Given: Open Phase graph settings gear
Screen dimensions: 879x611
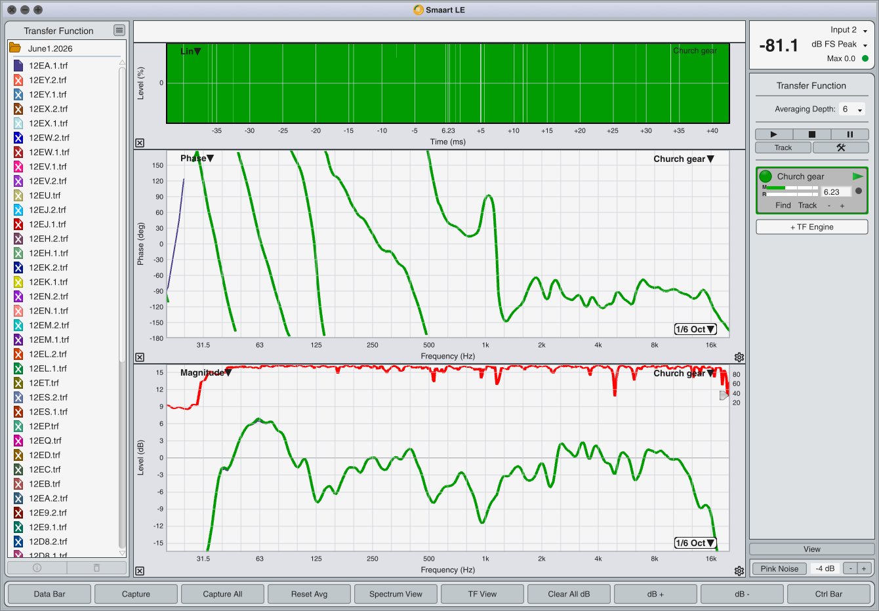Looking at the screenshot, I should pyautogui.click(x=739, y=357).
